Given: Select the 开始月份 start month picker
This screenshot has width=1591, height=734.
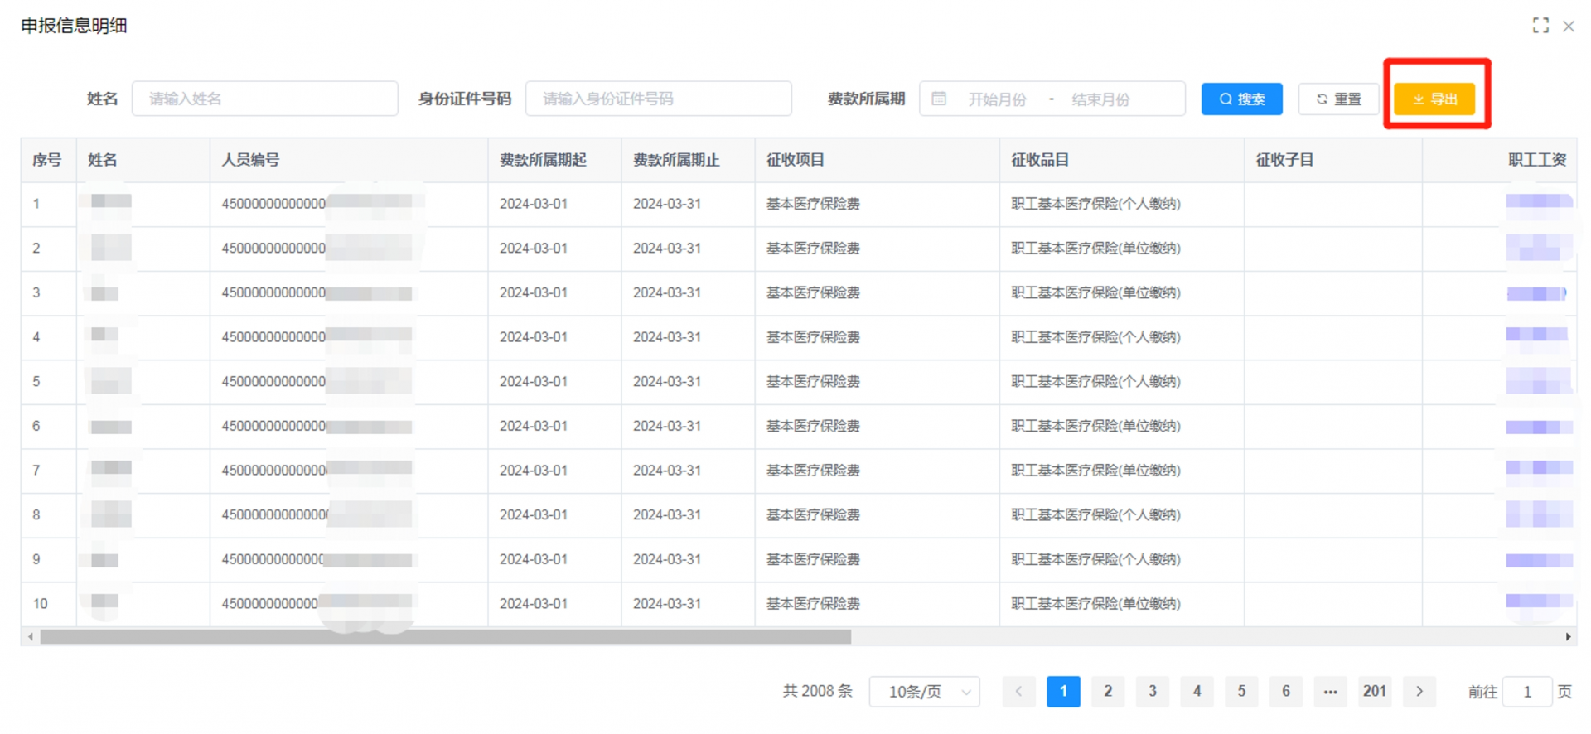Looking at the screenshot, I should point(997,99).
